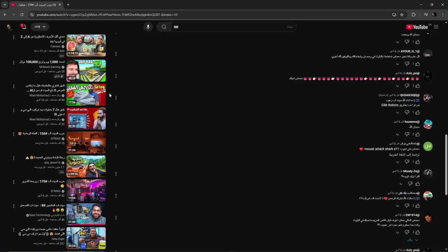448x252 pixels.
Task: Open @QUSAIXXQQ commenter profile name
Action: [x=410, y=95]
